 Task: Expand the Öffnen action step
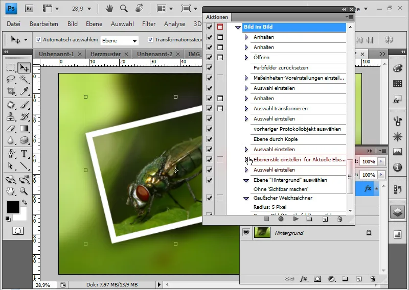coord(246,58)
